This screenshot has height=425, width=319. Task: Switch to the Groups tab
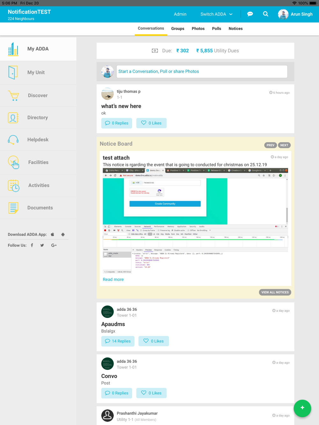[x=178, y=29]
